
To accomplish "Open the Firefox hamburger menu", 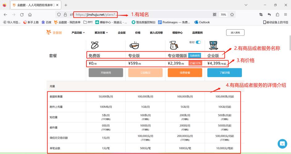I will pyautogui.click(x=285, y=14).
